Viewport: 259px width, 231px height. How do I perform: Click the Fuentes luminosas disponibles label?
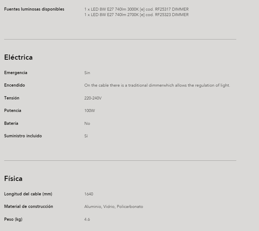click(34, 9)
